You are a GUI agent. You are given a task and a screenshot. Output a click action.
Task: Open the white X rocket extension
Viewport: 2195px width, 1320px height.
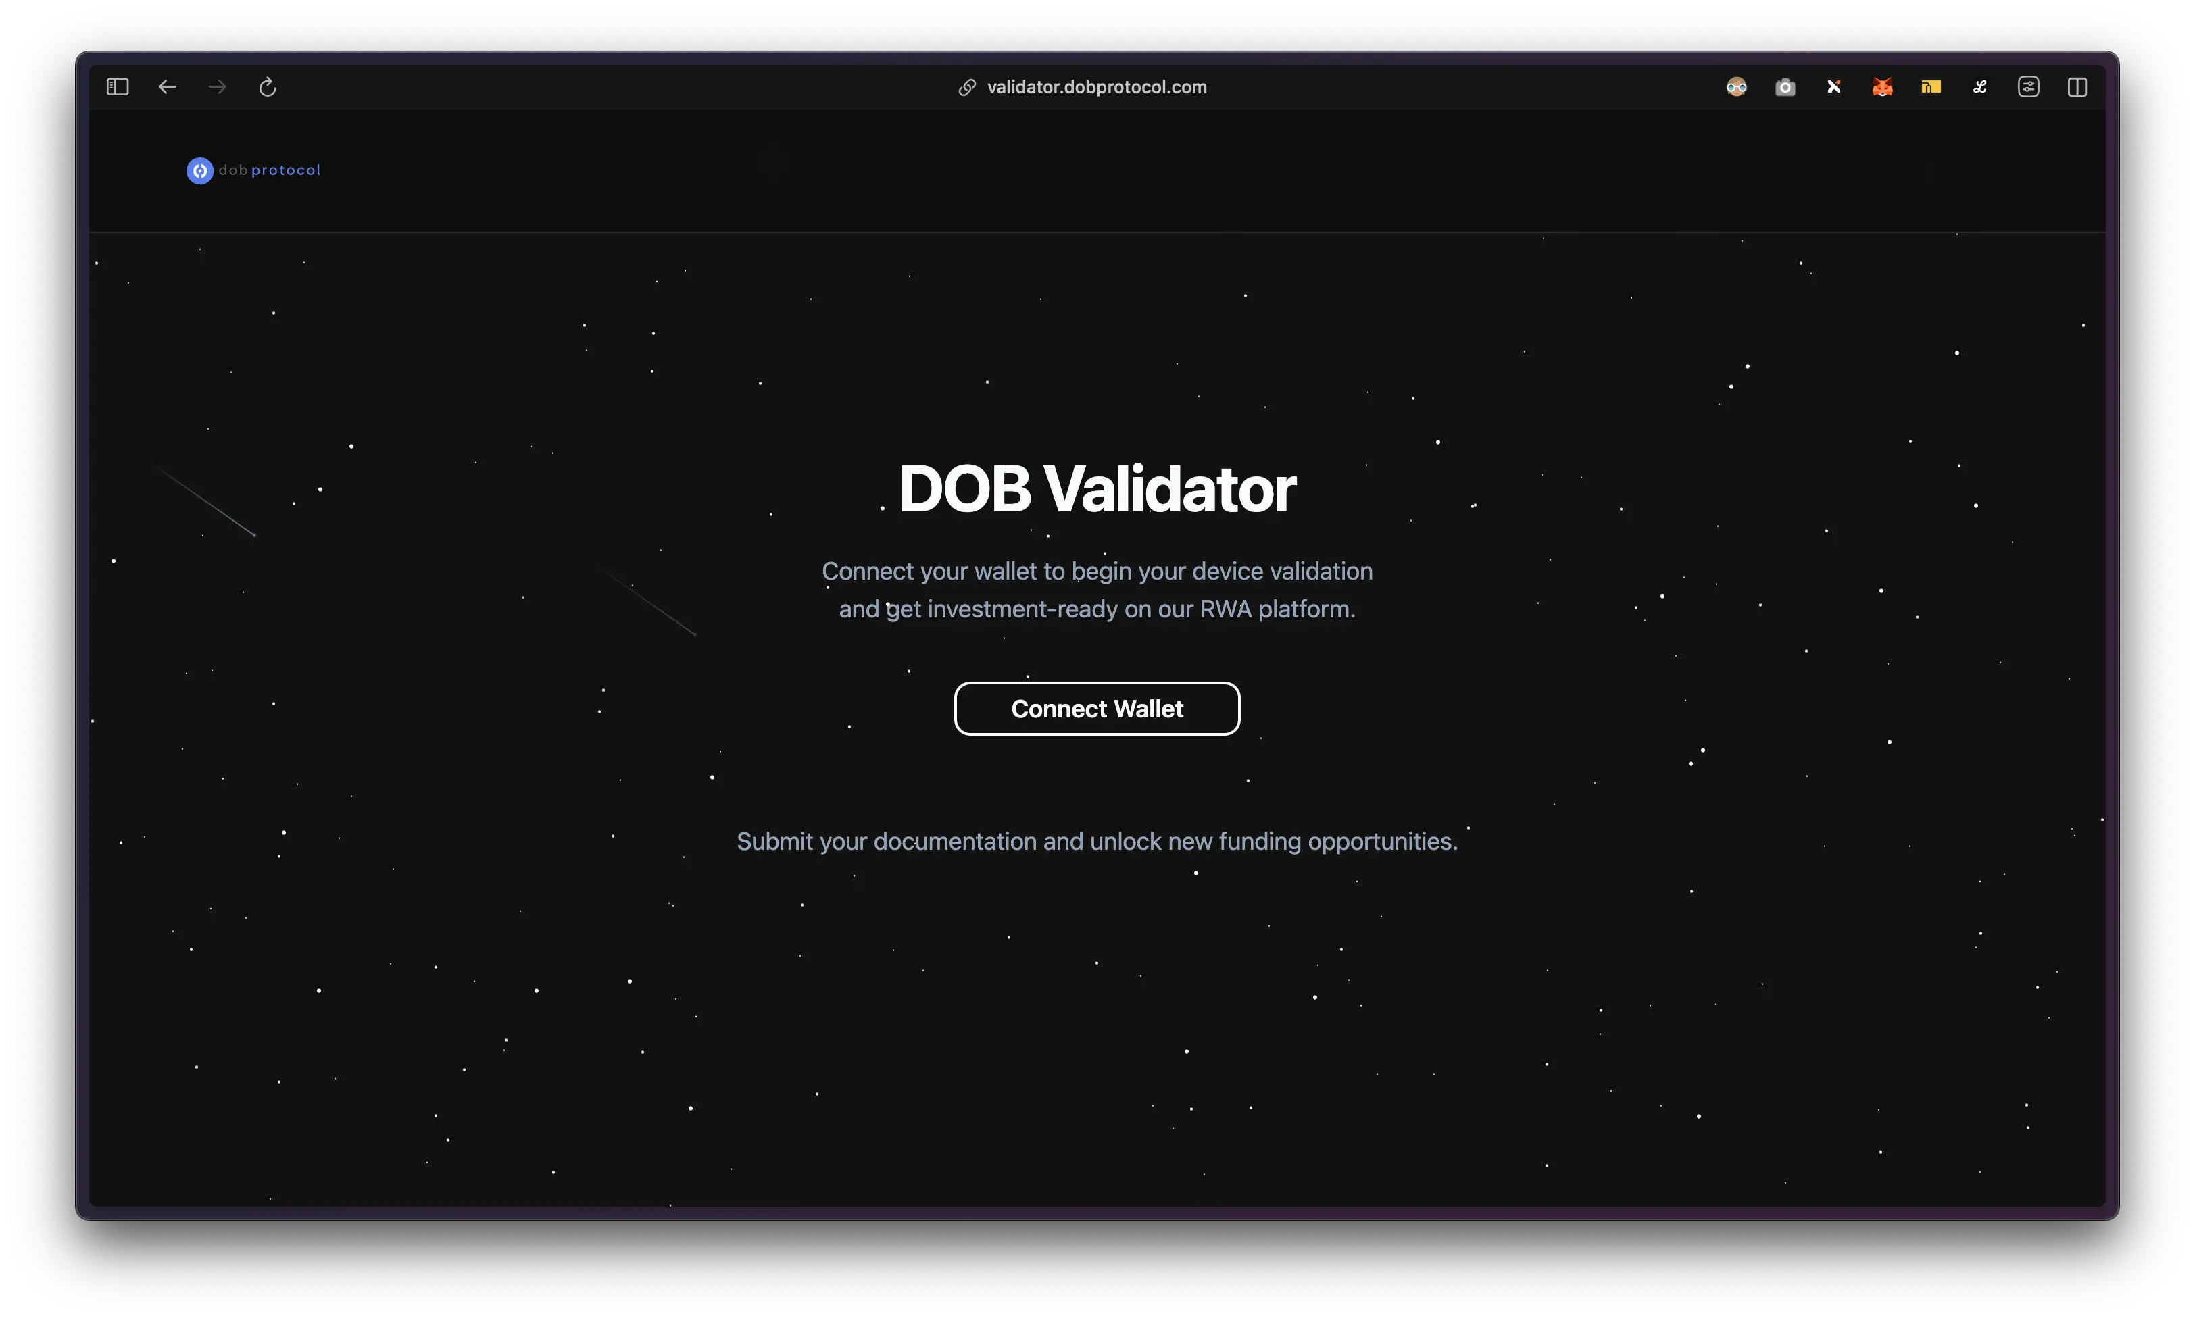coord(1833,87)
